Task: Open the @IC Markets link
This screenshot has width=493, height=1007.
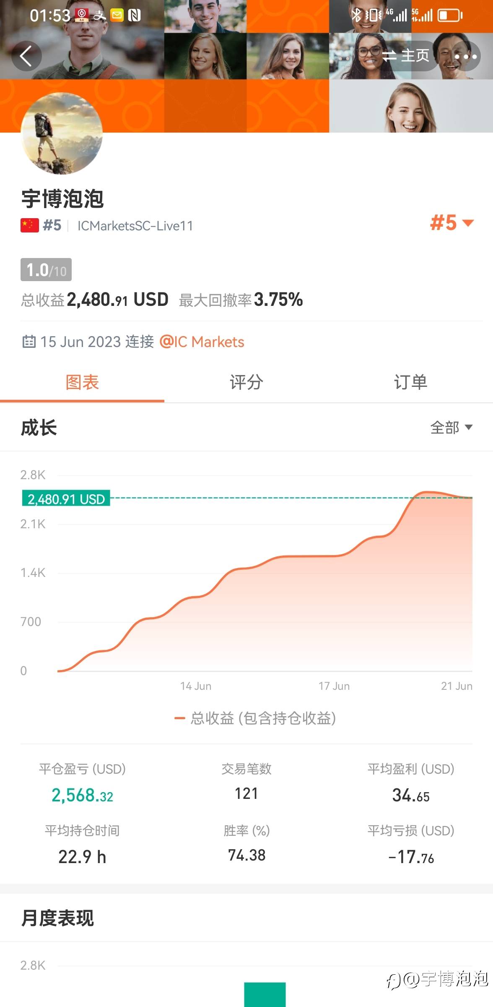Action: 202,342
